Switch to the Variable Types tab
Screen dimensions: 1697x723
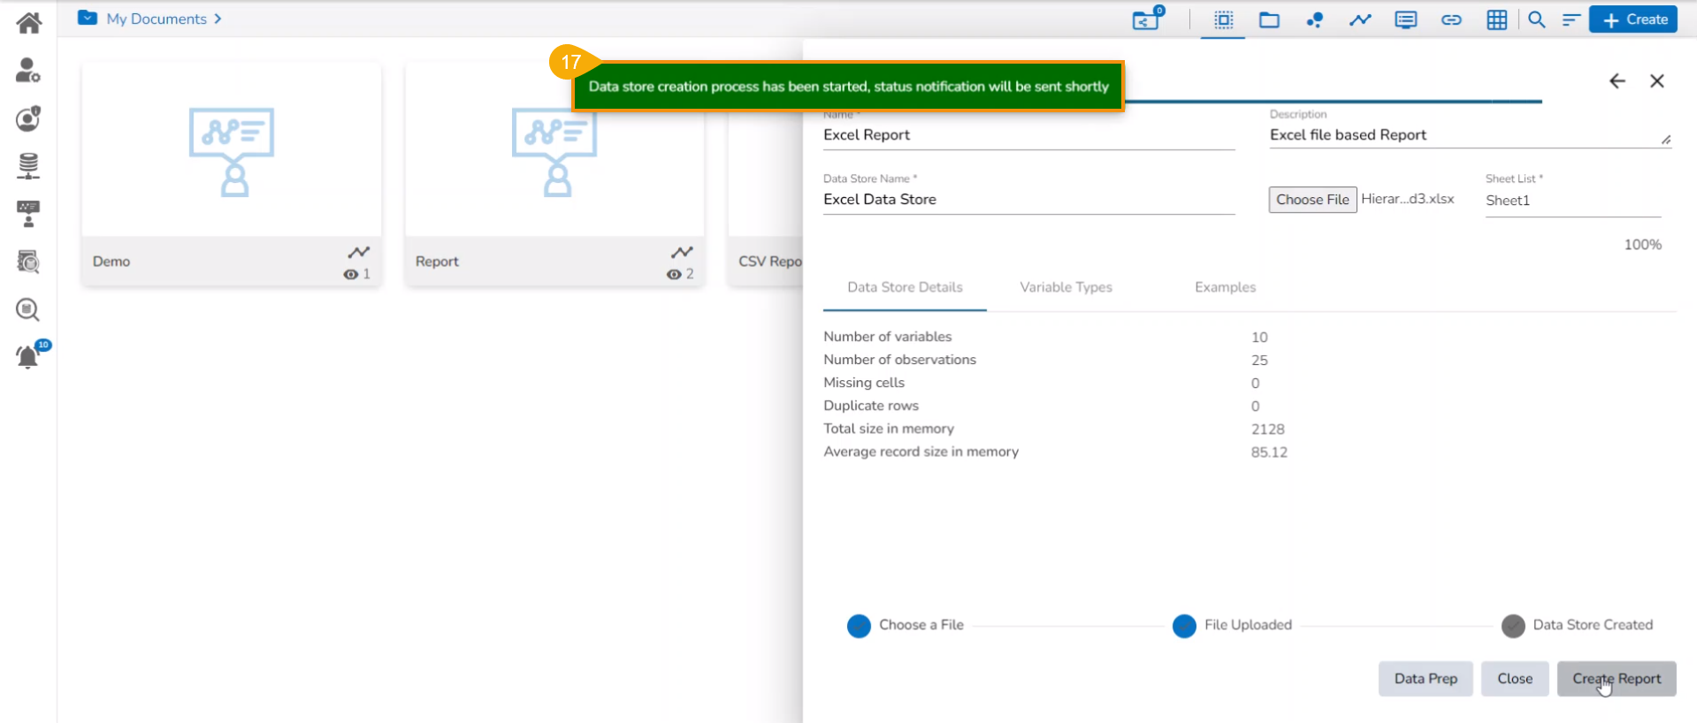1066,287
